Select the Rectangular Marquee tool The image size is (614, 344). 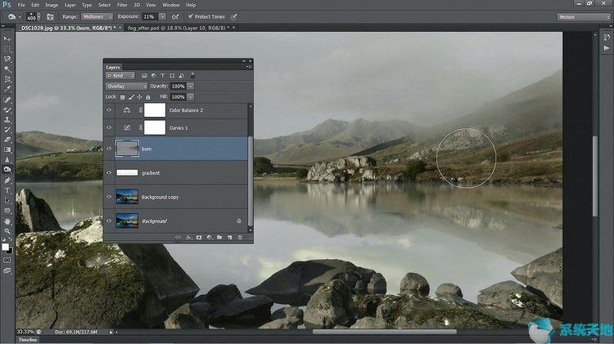(x=7, y=49)
